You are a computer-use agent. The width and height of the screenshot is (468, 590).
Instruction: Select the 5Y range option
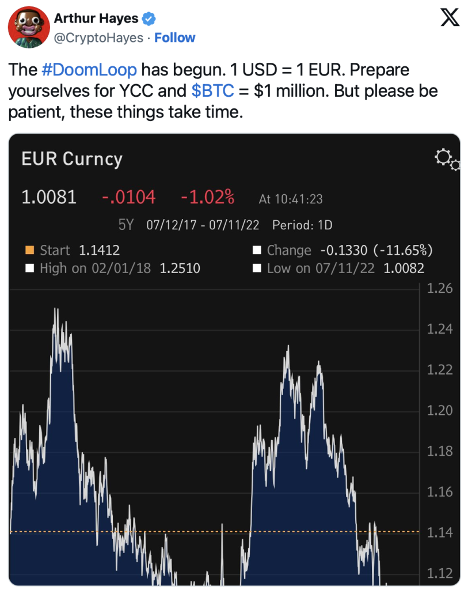click(x=126, y=225)
